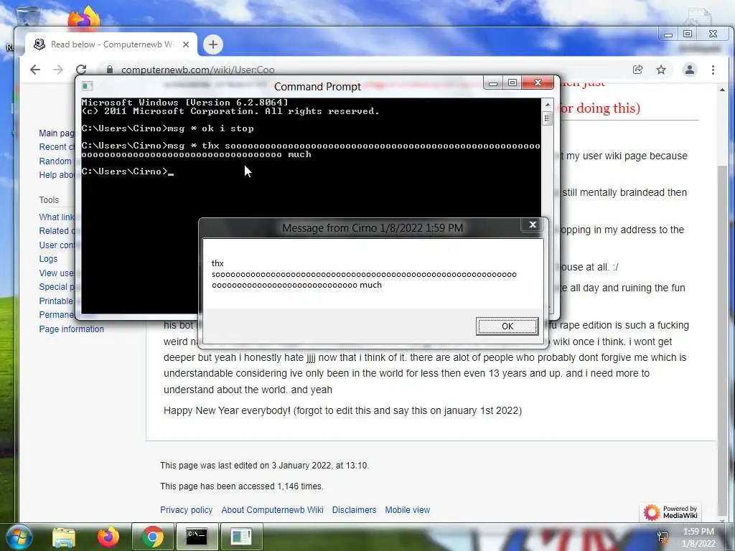Close the Message from Cirno dialog
The image size is (735, 551).
coord(533,225)
